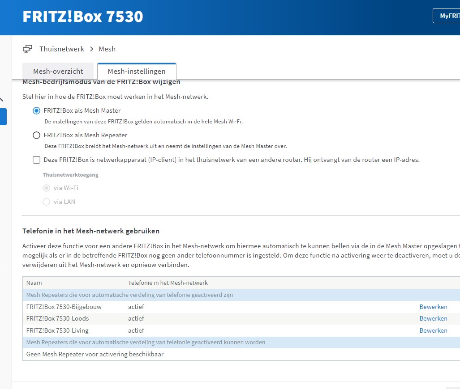This screenshot has height=389, width=460.
Task: Choose FRITZ!Box als Mesh Repeater option
Action: coord(36,135)
